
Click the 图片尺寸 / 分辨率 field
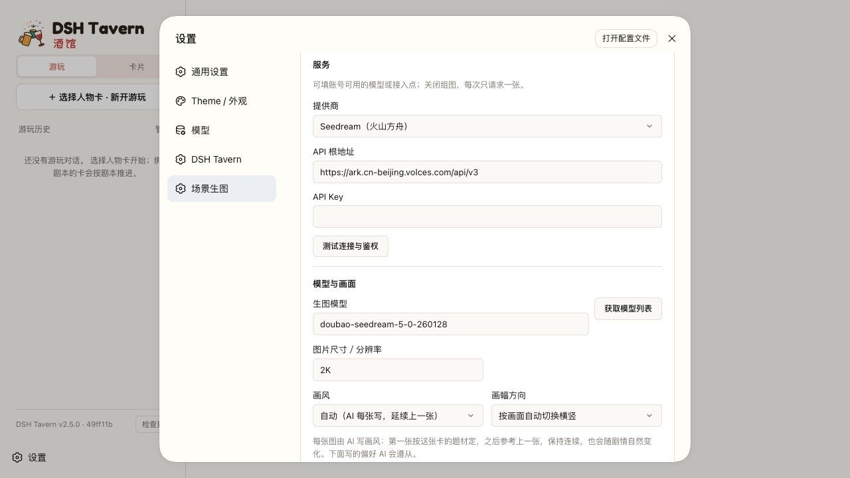[398, 370]
